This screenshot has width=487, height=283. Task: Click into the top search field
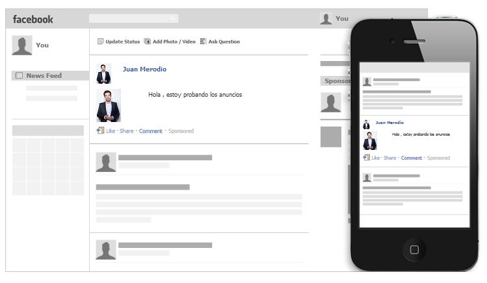[x=130, y=19]
